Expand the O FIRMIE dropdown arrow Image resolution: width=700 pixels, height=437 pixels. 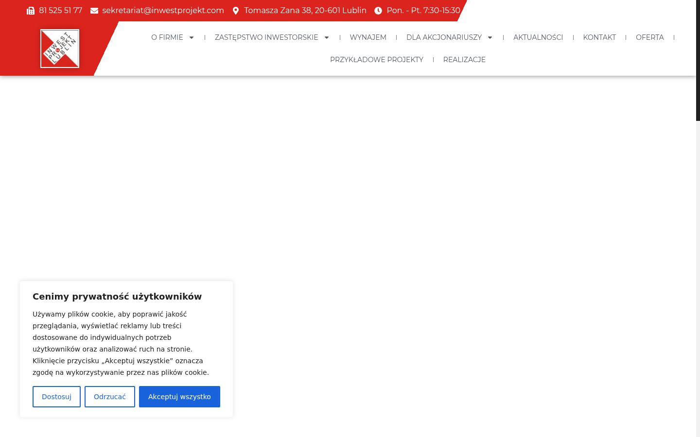click(x=192, y=37)
